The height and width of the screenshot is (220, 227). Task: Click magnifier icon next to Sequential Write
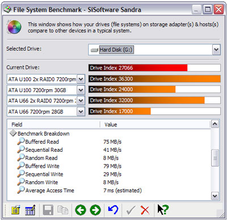pos(21,174)
